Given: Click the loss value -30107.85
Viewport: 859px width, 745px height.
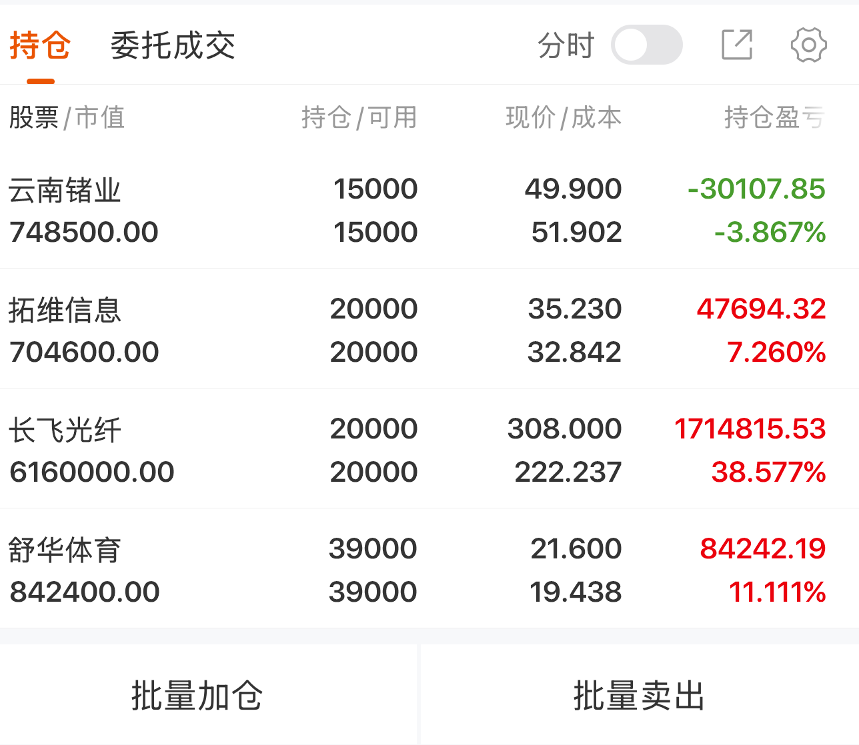Looking at the screenshot, I should pos(757,189).
